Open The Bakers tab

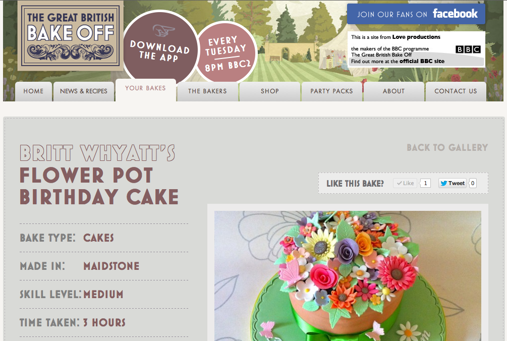[x=207, y=91]
